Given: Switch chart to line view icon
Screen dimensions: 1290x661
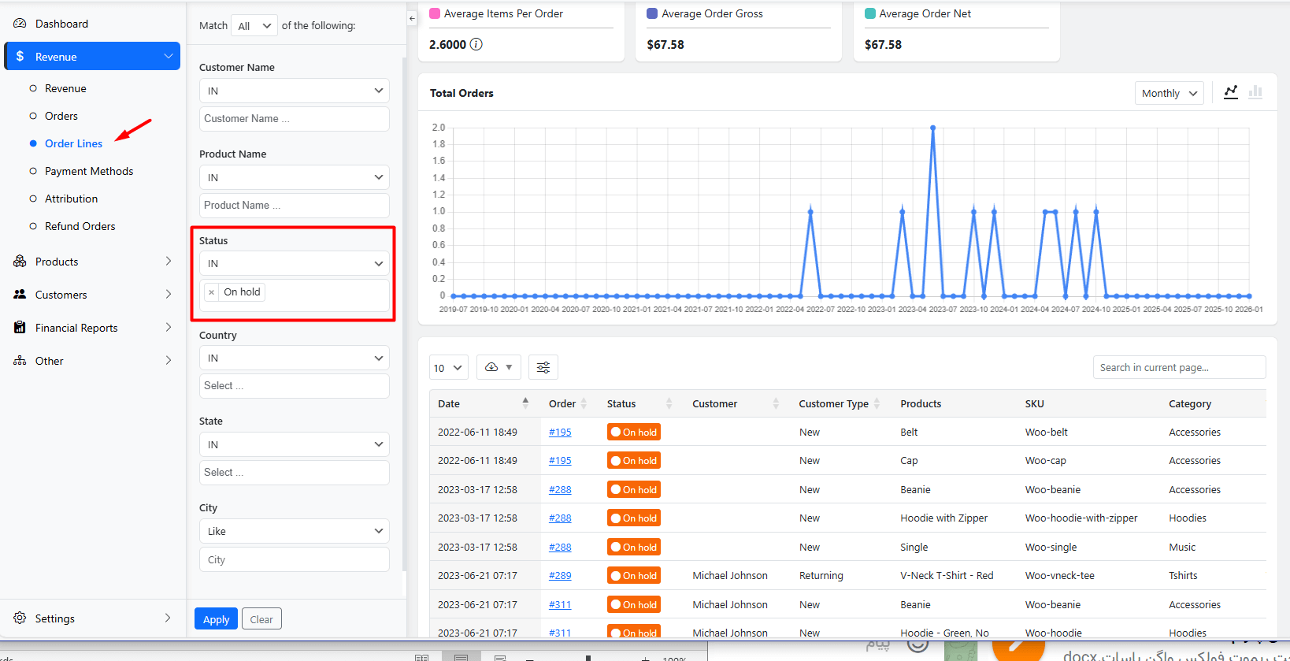Looking at the screenshot, I should pos(1231,92).
